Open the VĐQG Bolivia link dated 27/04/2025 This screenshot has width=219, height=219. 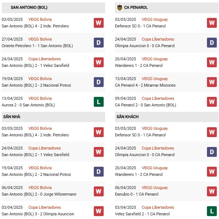tap(40, 39)
